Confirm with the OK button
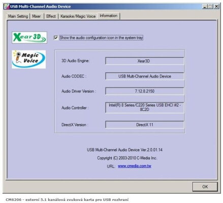The width and height of the screenshot is (223, 203). coord(205,187)
